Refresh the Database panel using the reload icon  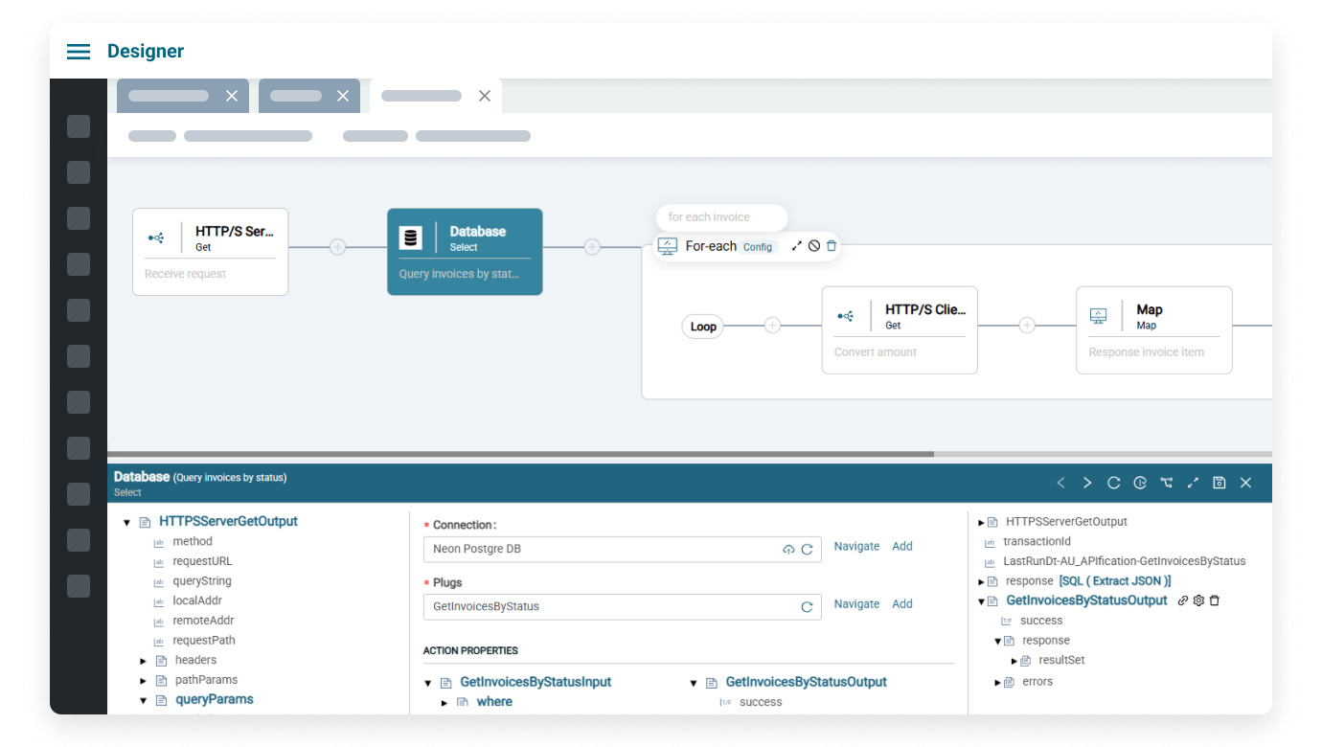[1113, 483]
